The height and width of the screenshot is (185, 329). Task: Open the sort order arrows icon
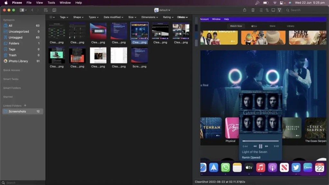[x=267, y=10]
